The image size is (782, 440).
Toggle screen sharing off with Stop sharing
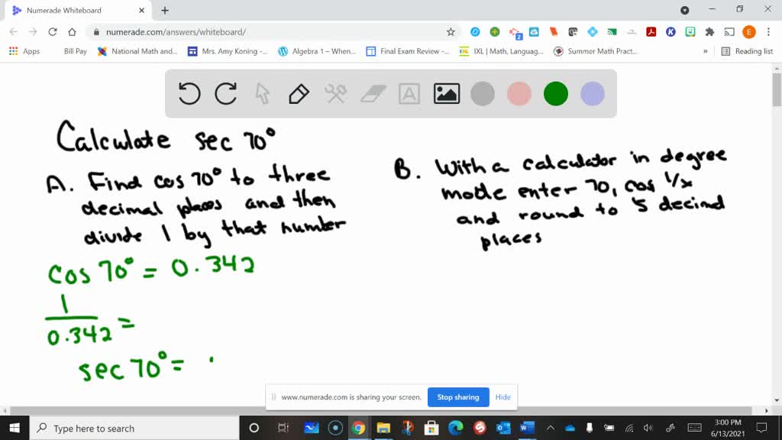(x=458, y=397)
